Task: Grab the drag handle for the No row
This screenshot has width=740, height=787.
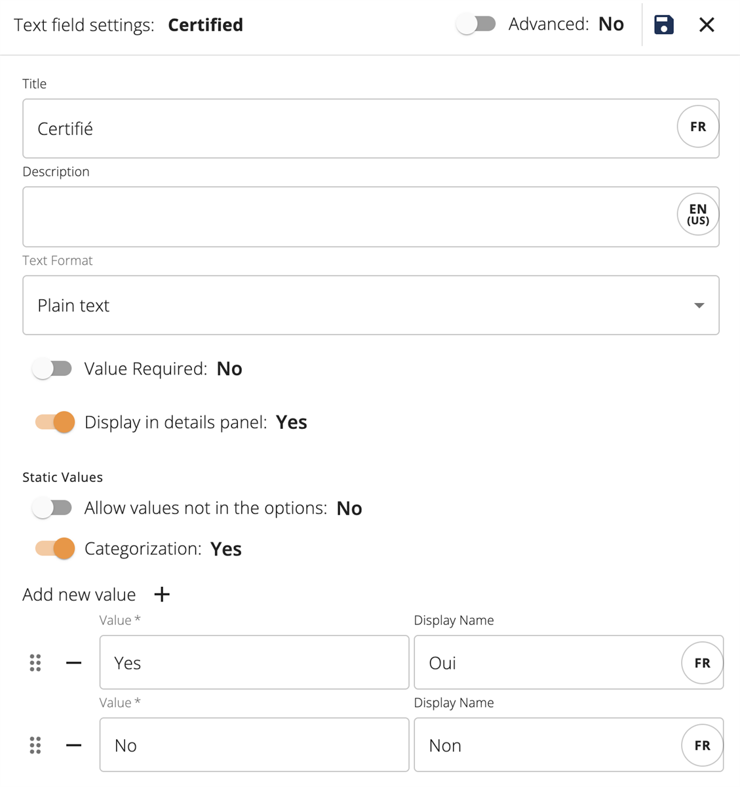Action: (x=35, y=745)
